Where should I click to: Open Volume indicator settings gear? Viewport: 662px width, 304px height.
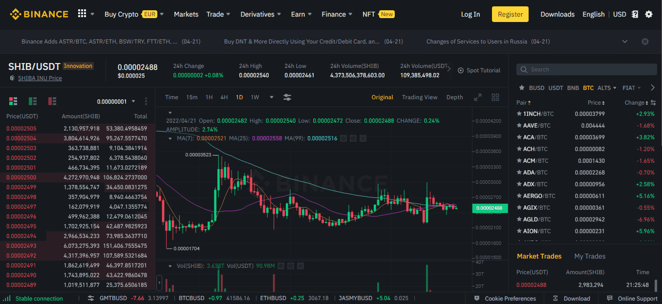(x=291, y=266)
